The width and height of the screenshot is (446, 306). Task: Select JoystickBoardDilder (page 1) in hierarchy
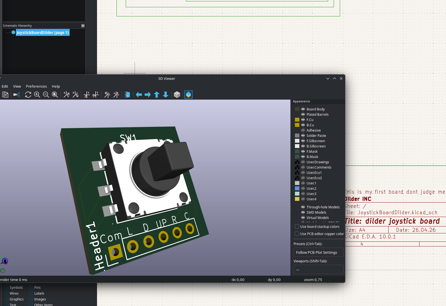click(x=42, y=33)
